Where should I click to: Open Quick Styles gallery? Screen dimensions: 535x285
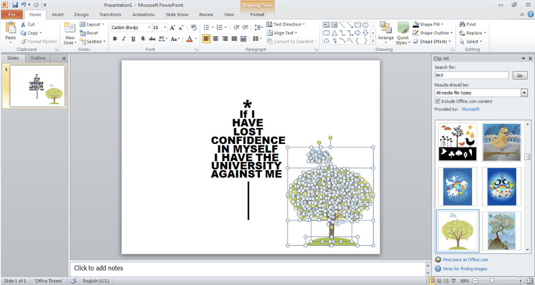[x=402, y=33]
